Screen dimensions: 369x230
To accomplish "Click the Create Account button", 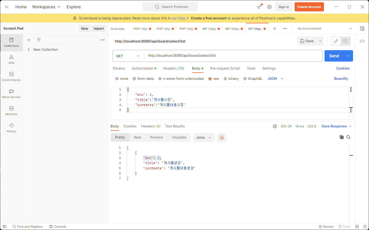I will point(309,7).
